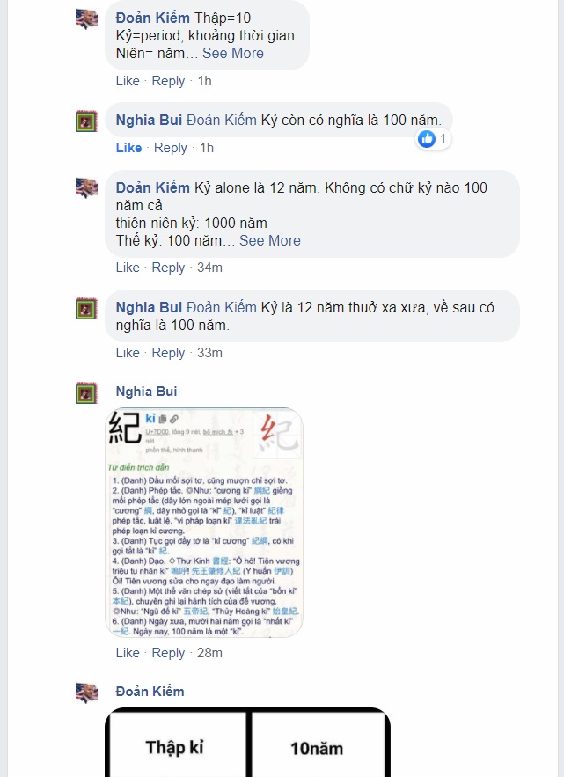This screenshot has height=777, width=564.
Task: Open the tagged Đoàn Kiếm mention in the 33m reply
Action: point(222,308)
